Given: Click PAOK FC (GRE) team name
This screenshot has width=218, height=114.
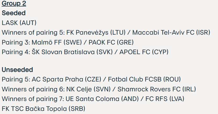Looking at the screenshot, I should click(111, 42).
